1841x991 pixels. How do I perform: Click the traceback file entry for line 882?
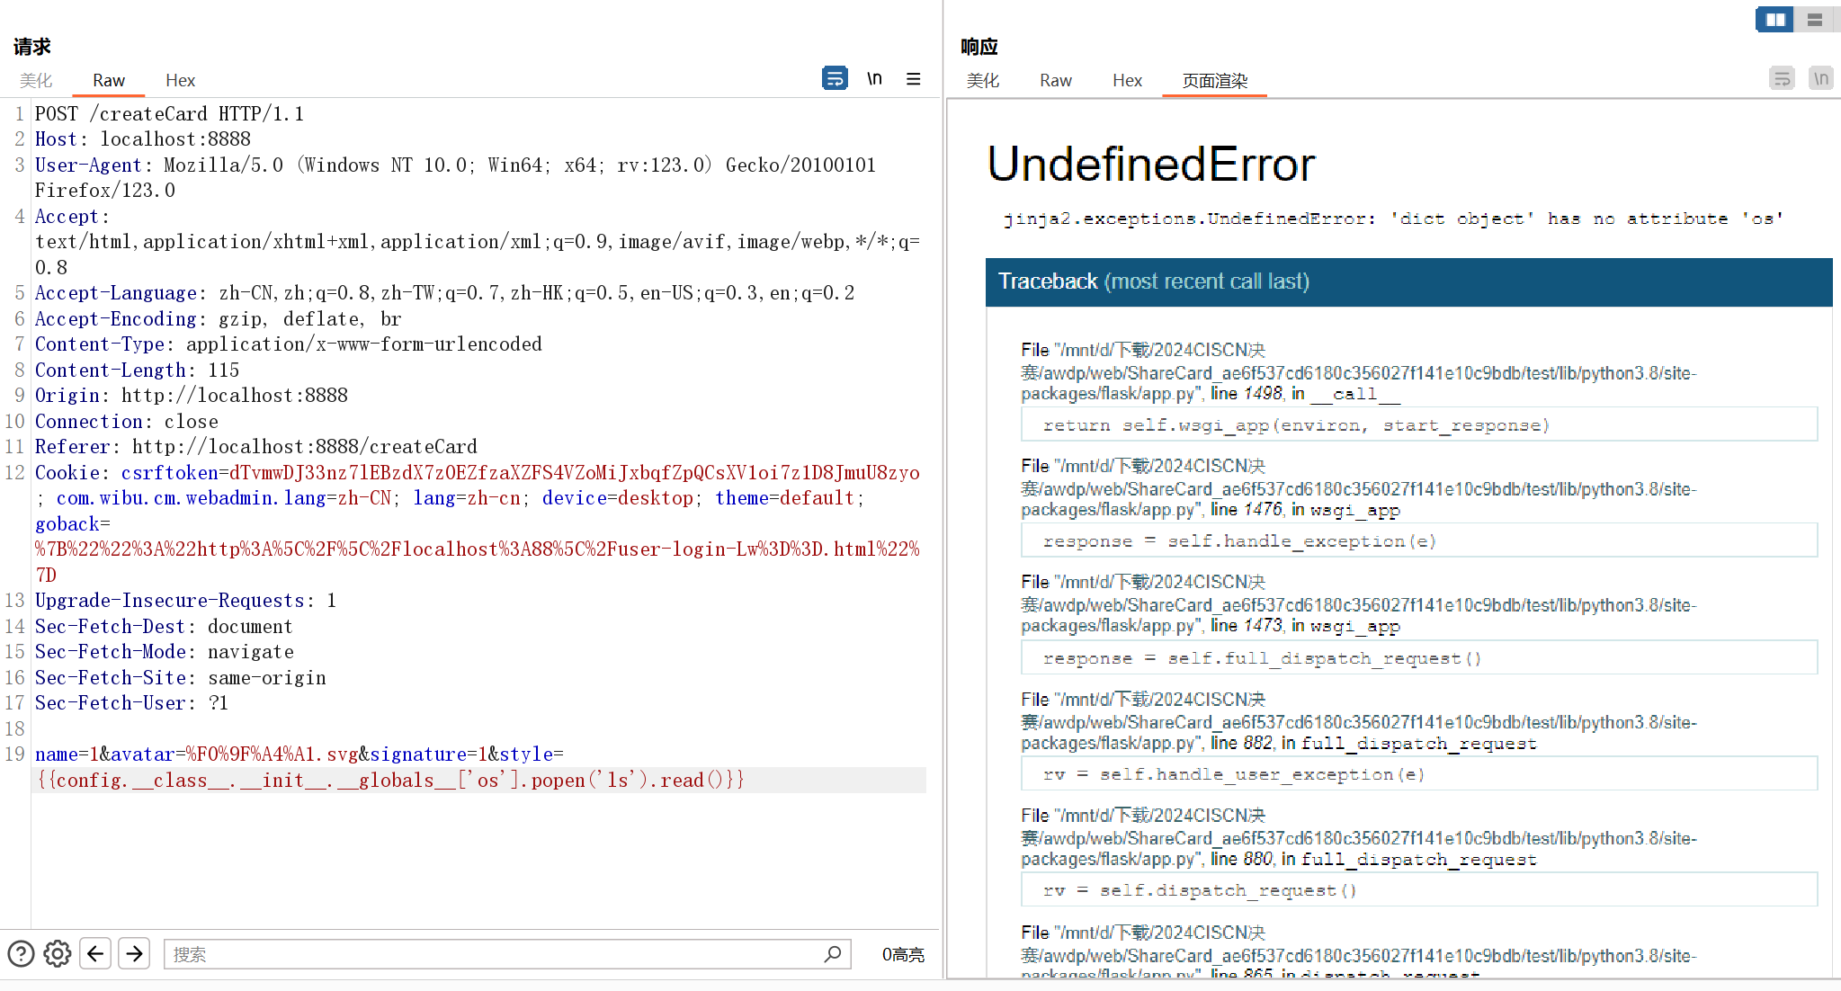coord(1359,721)
